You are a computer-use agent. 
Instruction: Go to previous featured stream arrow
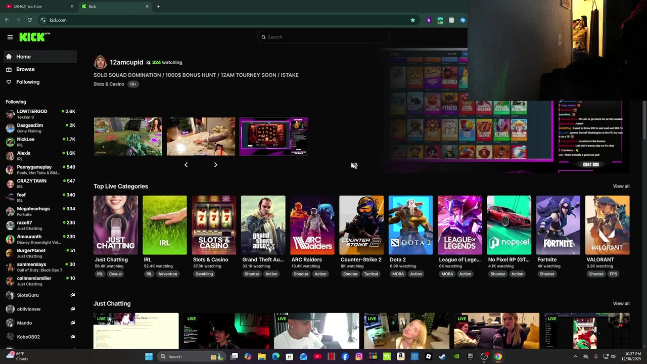186,165
